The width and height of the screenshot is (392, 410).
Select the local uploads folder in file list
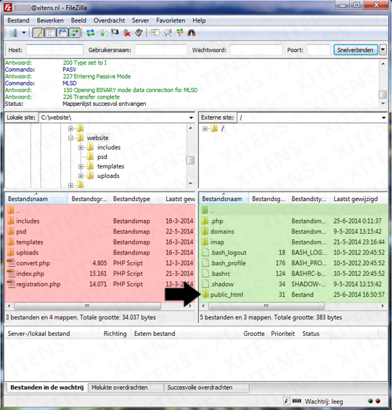[x=27, y=253]
